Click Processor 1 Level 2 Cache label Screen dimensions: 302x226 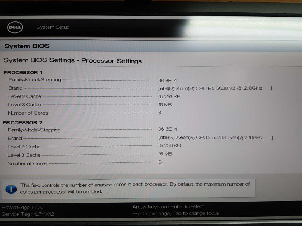coord(25,96)
